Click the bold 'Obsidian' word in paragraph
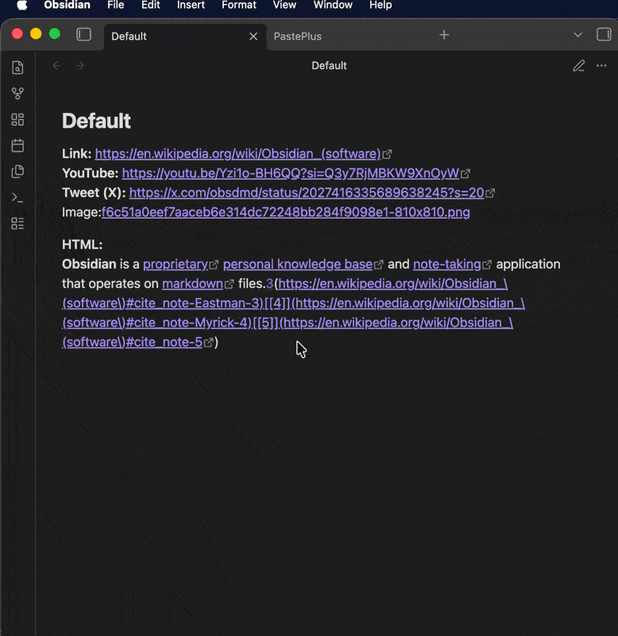 [x=89, y=265]
